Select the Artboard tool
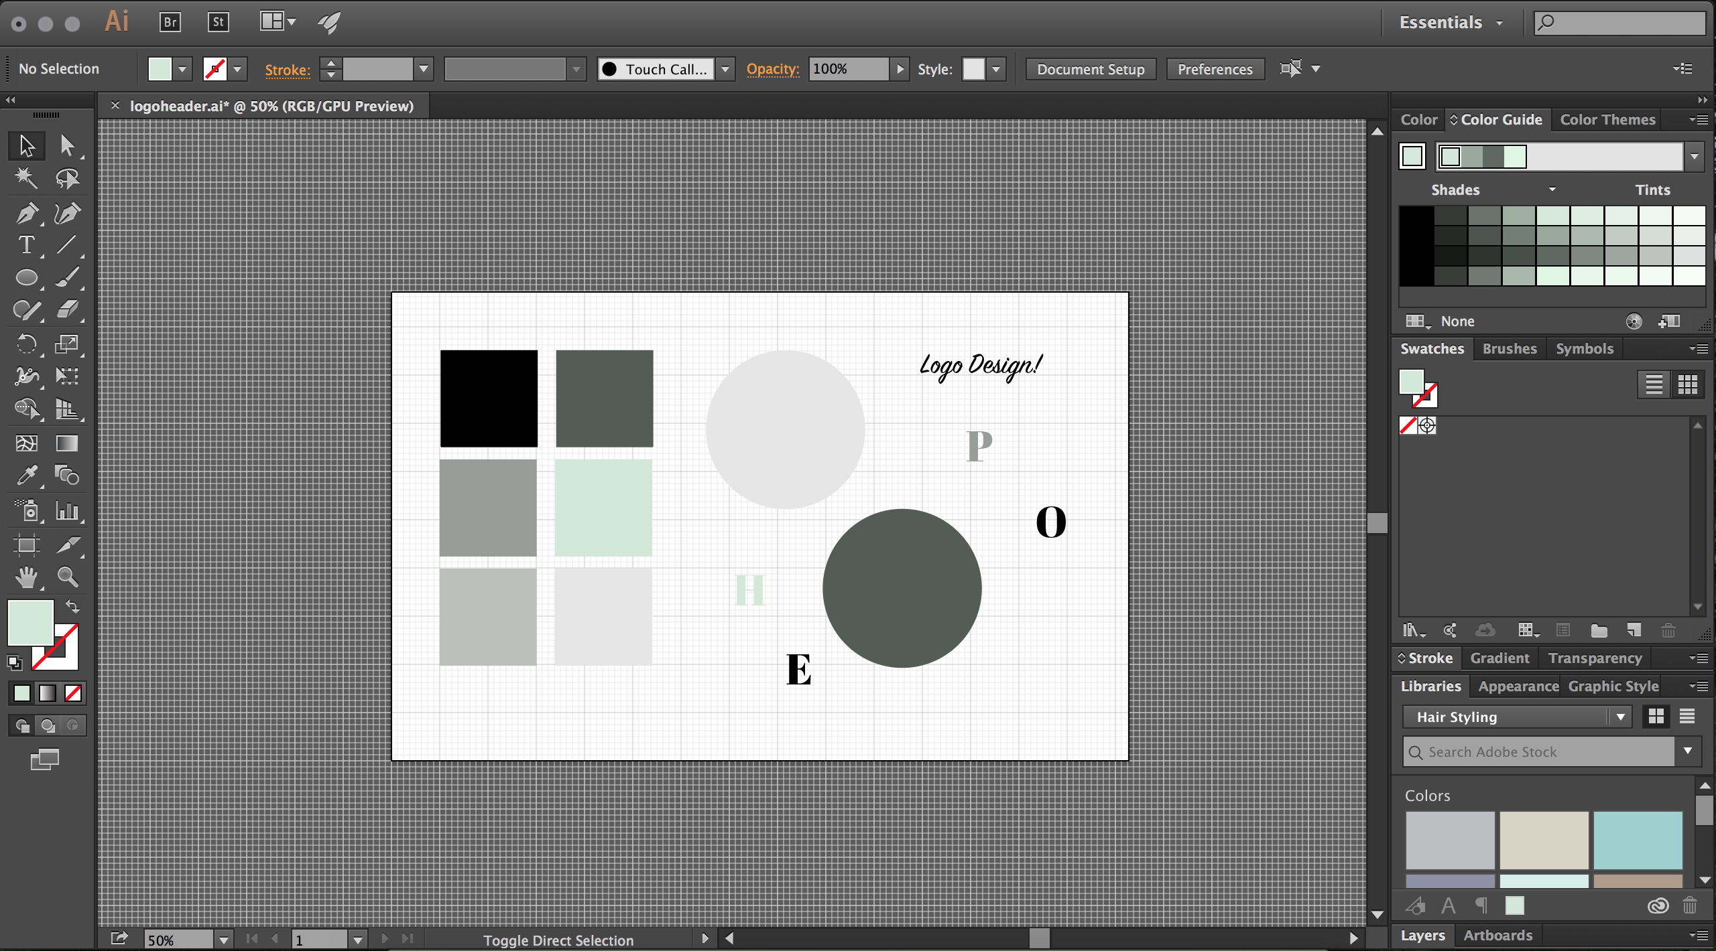The height and width of the screenshot is (951, 1716). tap(27, 544)
